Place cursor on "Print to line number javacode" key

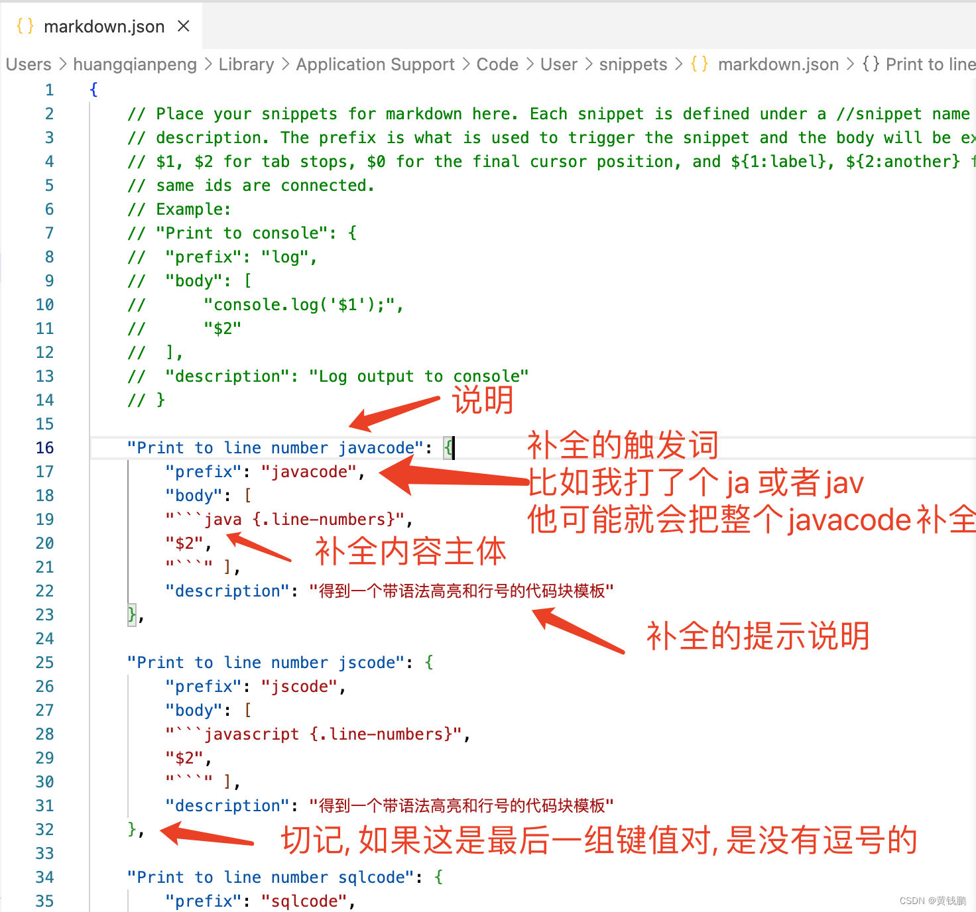coord(275,447)
